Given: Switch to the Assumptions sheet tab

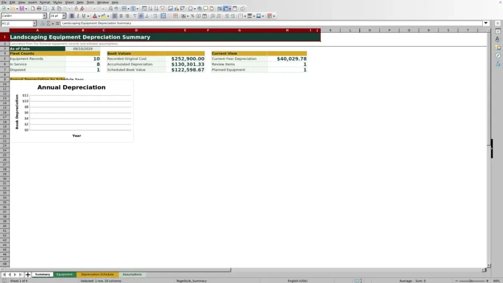Looking at the screenshot, I should click(132, 275).
